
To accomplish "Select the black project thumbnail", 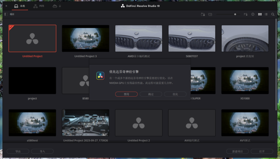I will pos(32,80).
